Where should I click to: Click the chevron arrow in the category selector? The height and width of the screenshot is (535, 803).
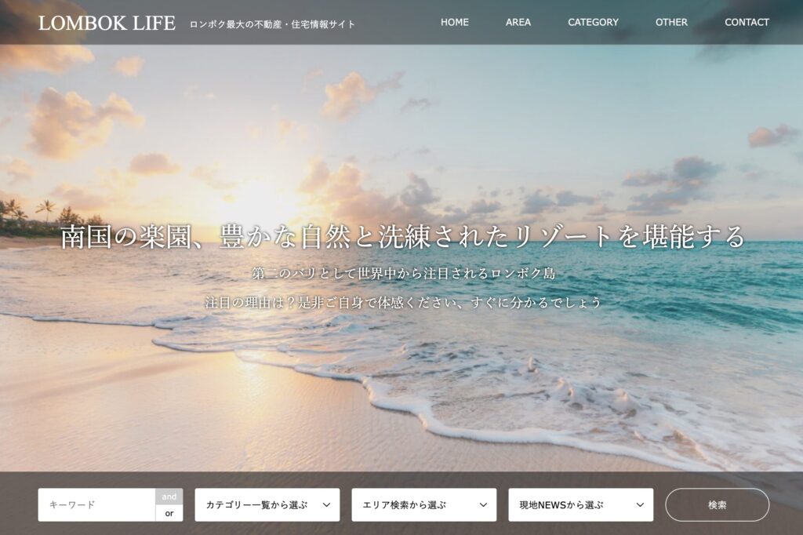(x=326, y=505)
